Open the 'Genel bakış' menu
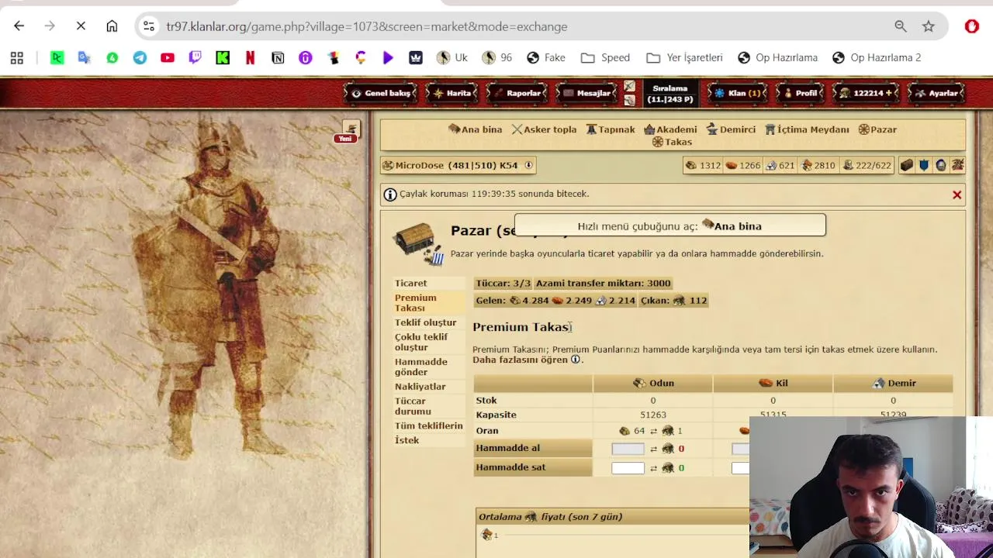Viewport: 993px width, 558px height. 380,93
